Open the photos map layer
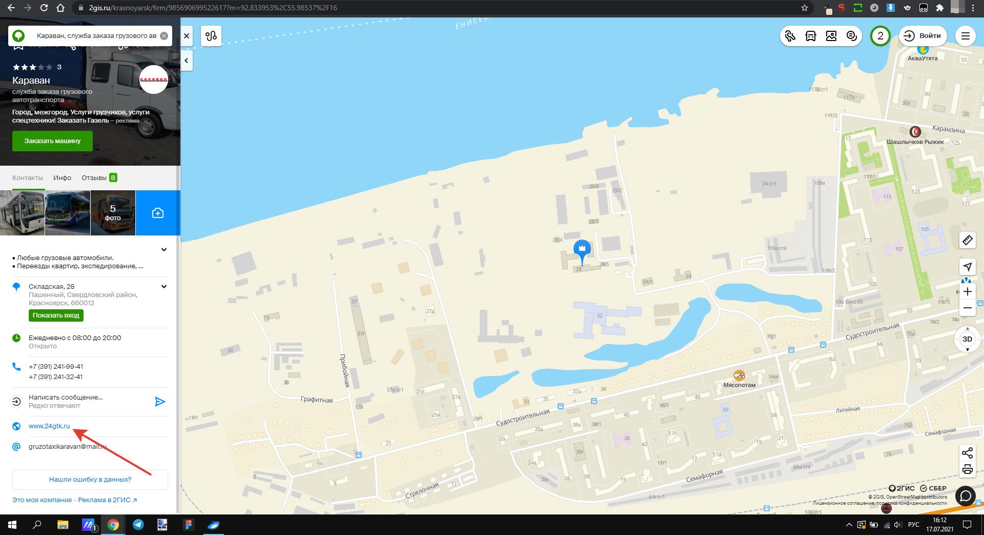This screenshot has width=984, height=535. point(831,36)
